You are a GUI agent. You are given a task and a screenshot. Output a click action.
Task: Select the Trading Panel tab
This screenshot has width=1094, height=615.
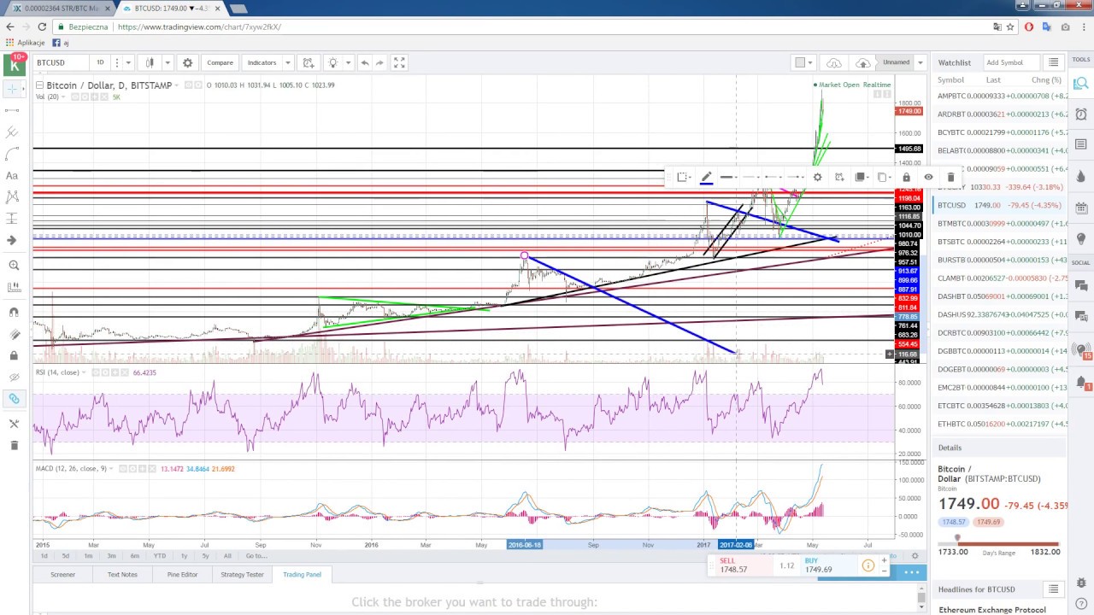coord(302,575)
